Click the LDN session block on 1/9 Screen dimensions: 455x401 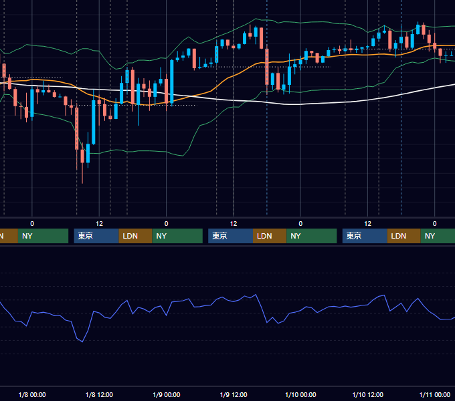tap(270, 236)
